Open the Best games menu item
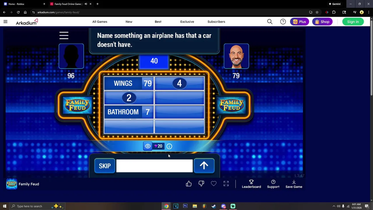Viewport: 373px width, 210px height. (x=158, y=22)
